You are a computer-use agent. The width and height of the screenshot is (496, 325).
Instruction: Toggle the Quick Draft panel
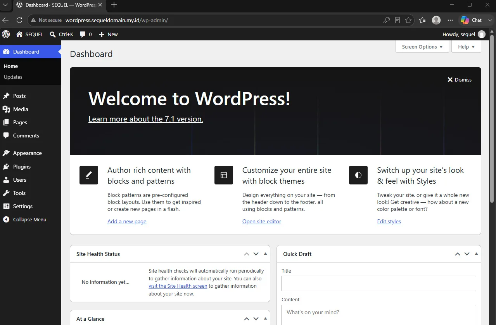click(x=476, y=254)
